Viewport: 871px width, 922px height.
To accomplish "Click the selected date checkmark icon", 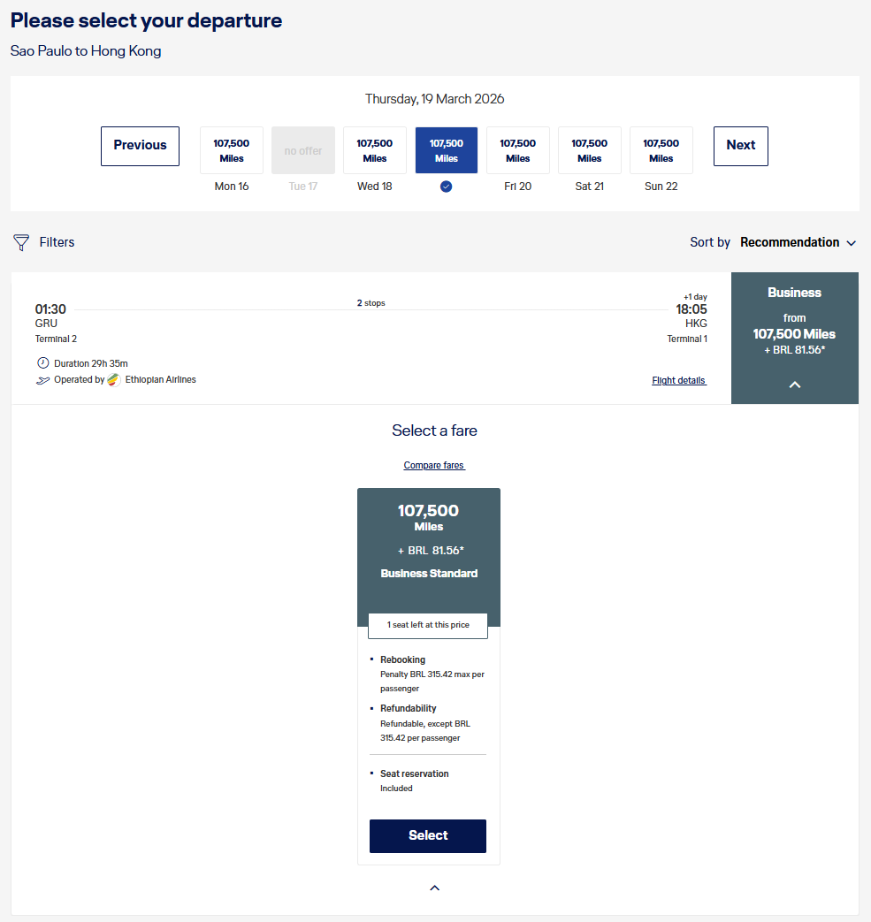I will [447, 187].
